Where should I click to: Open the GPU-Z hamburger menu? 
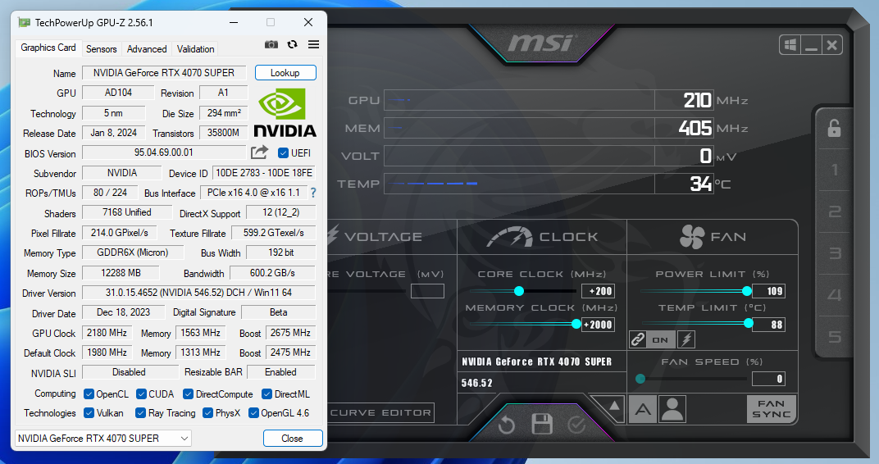click(x=313, y=44)
